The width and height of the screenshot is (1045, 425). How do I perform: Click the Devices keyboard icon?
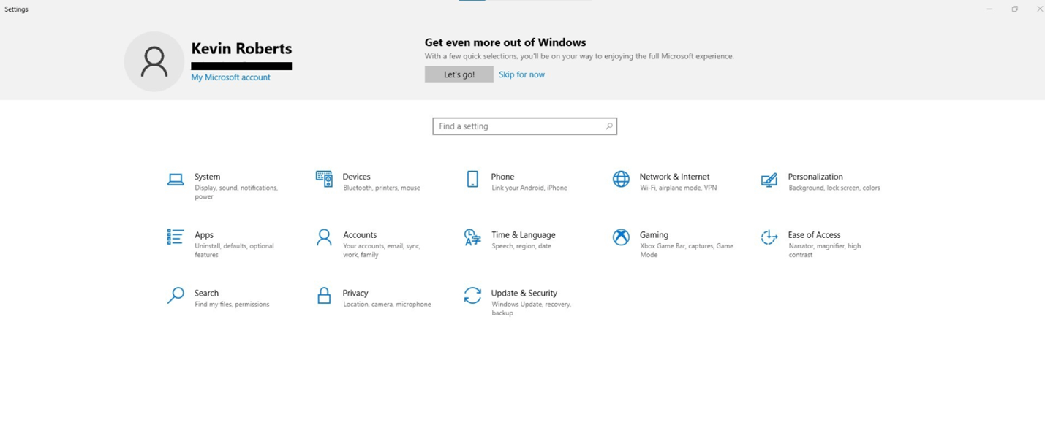pyautogui.click(x=324, y=179)
